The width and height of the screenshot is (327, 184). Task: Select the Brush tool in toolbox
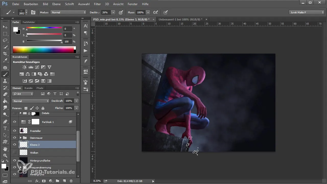pyautogui.click(x=5, y=74)
